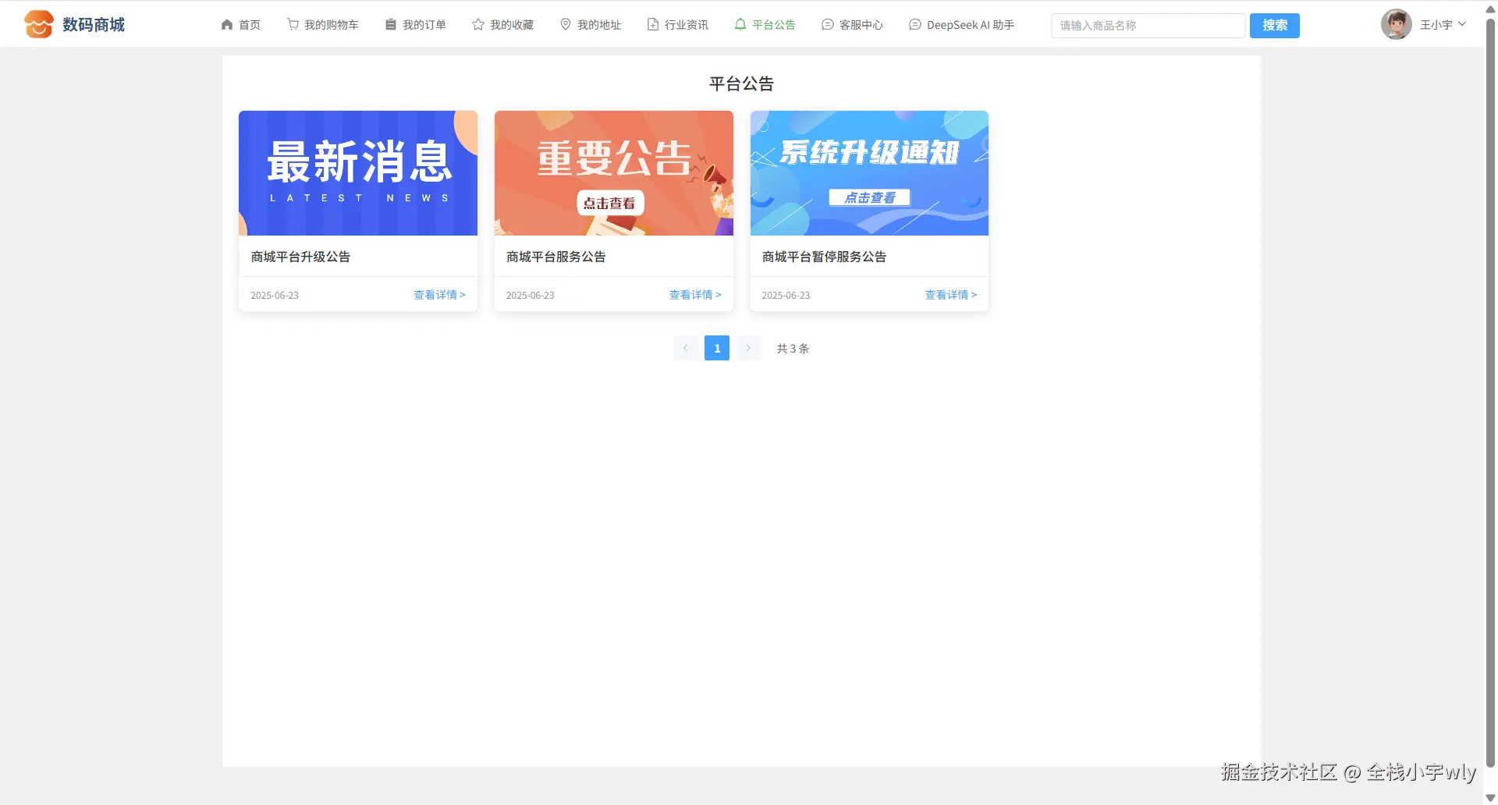The height and width of the screenshot is (805, 1498).
Task: Click the home icon beside 首页
Action: pyautogui.click(x=227, y=25)
